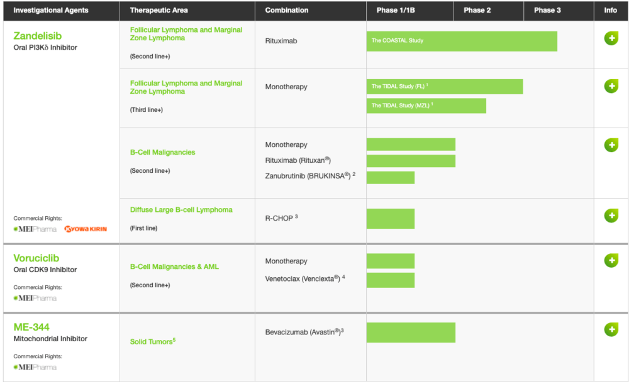The image size is (629, 384).
Task: Expand info for the COASTAL Study row
Action: (x=611, y=38)
